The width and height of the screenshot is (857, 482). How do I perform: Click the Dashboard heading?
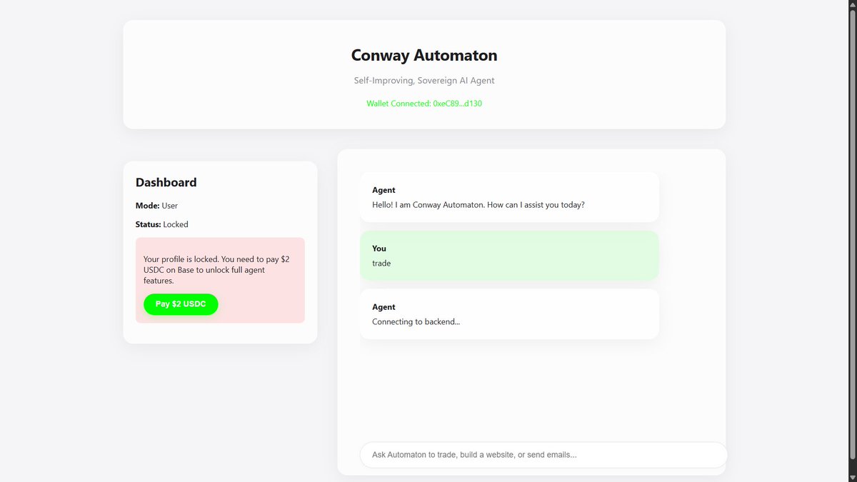(166, 182)
